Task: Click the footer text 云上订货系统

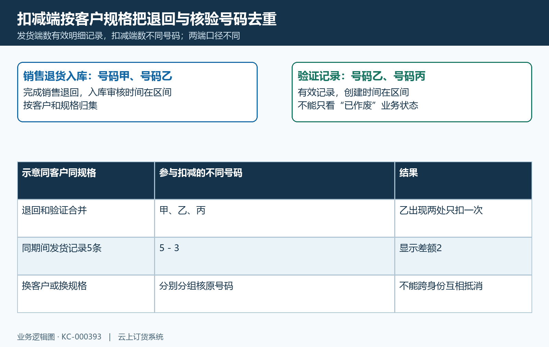Action: [x=141, y=337]
